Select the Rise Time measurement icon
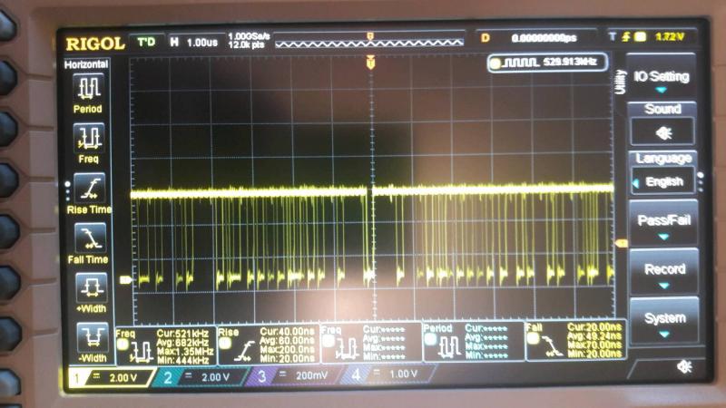The image size is (726, 408). [x=89, y=189]
